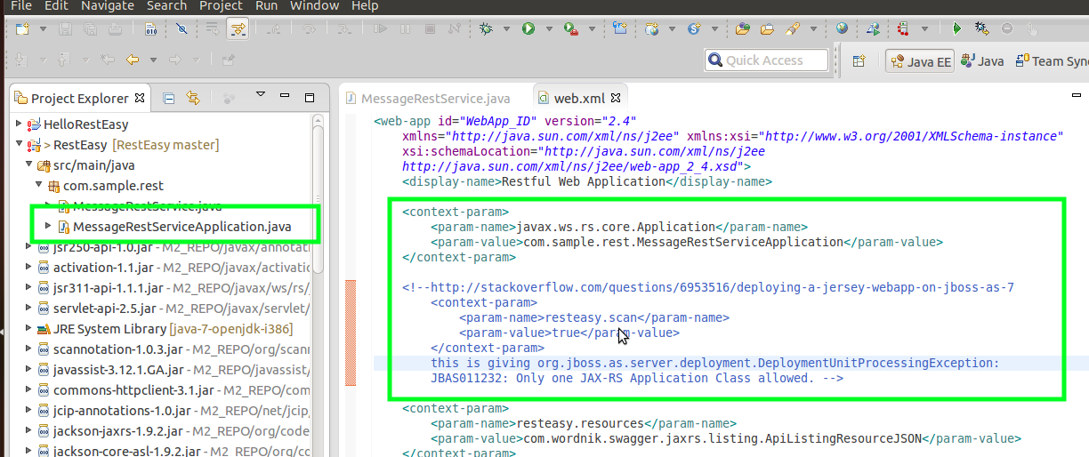Click the binary 010 toolbar icon
The width and height of the screenshot is (1089, 457).
click(150, 28)
